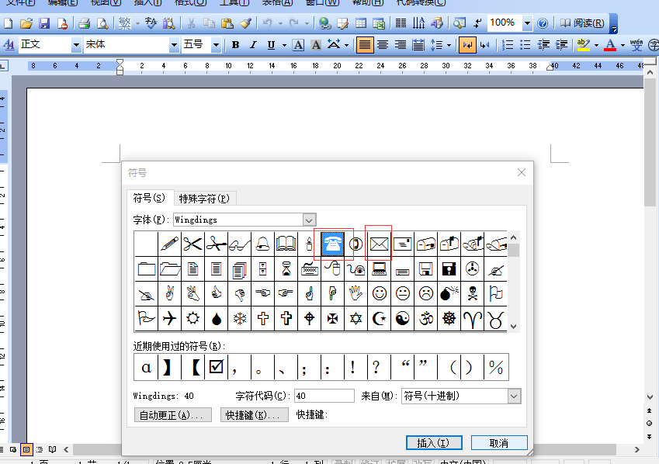Click the 插入 button
The width and height of the screenshot is (659, 464).
tap(433, 443)
